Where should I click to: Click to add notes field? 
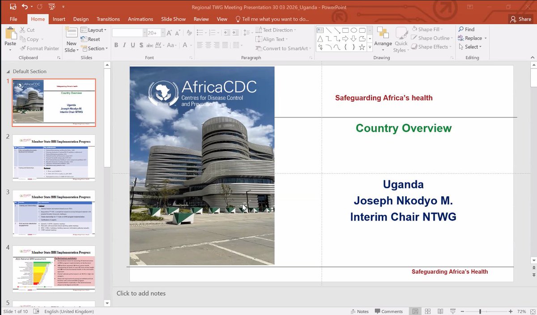141,293
